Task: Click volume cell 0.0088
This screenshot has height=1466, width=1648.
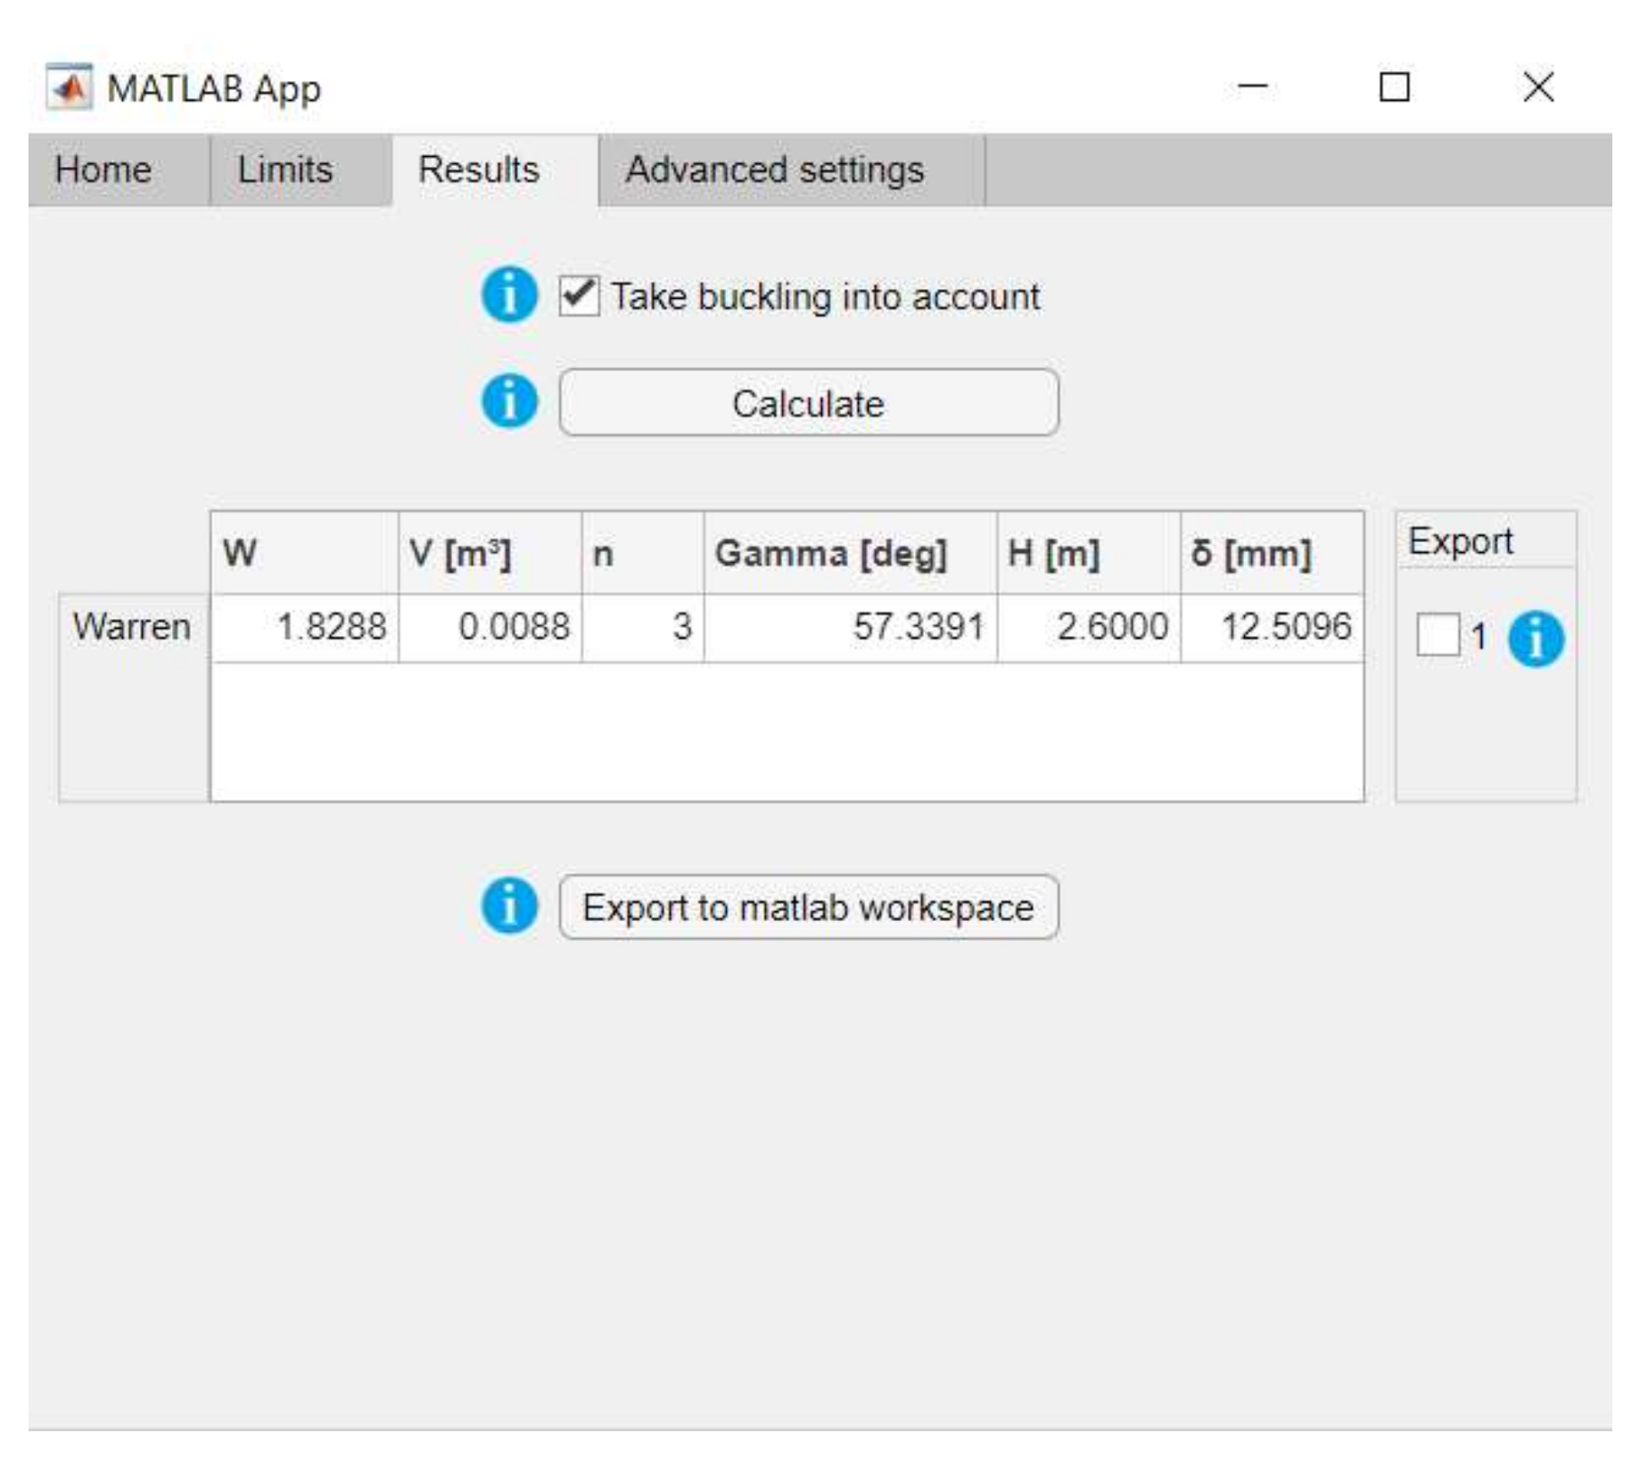Action: 490,627
